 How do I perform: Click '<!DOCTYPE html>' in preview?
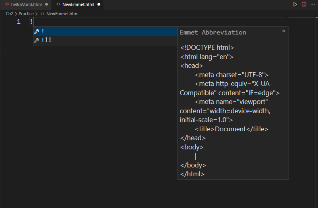[x=207, y=47]
